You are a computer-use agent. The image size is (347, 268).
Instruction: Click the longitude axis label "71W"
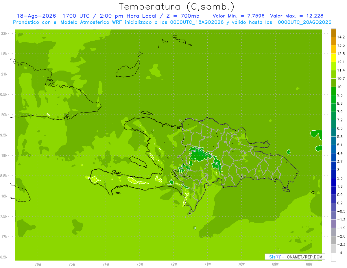(x=207, y=264)
